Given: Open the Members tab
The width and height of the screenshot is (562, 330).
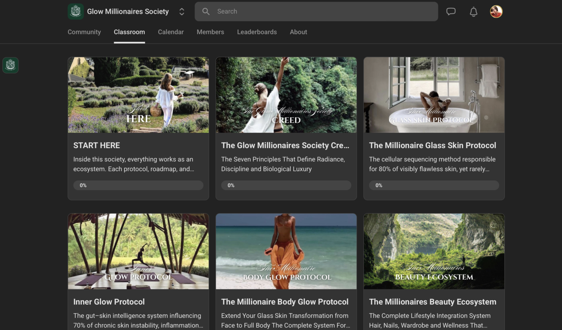Looking at the screenshot, I should point(210,32).
